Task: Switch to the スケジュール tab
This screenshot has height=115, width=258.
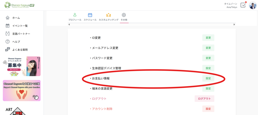Action: point(90,15)
